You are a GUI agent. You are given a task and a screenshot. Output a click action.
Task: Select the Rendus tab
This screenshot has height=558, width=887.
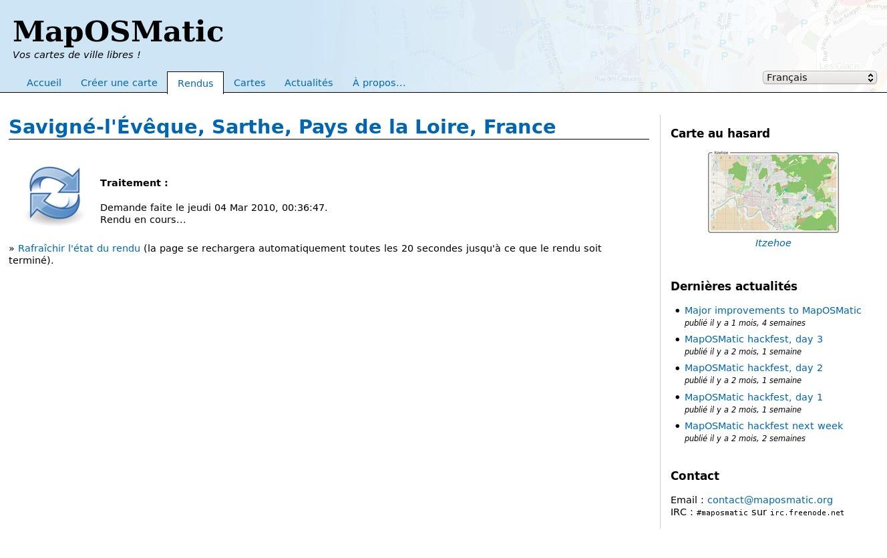[195, 83]
